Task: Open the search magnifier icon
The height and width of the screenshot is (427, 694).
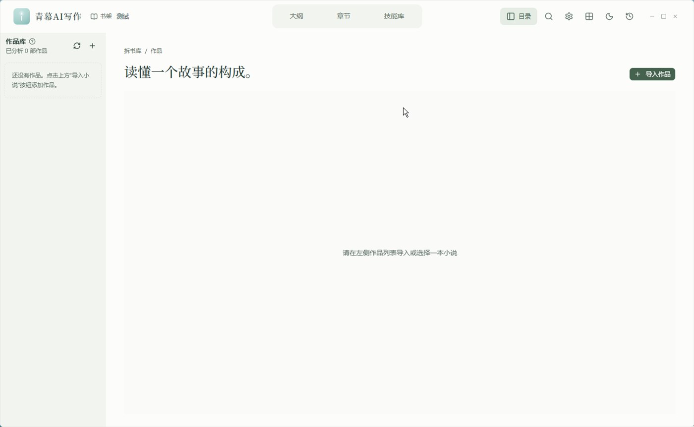Action: pyautogui.click(x=549, y=16)
